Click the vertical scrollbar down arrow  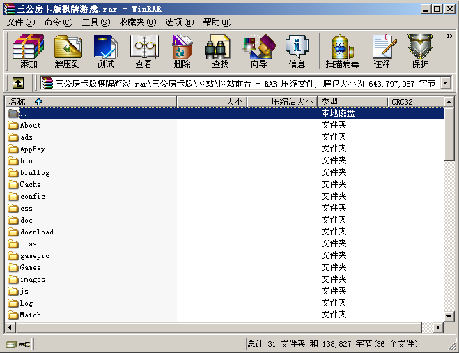click(x=449, y=316)
